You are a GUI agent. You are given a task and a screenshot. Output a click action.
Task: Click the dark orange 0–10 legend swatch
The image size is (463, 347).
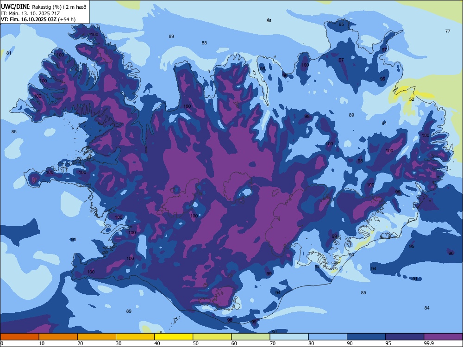[x=19, y=337]
